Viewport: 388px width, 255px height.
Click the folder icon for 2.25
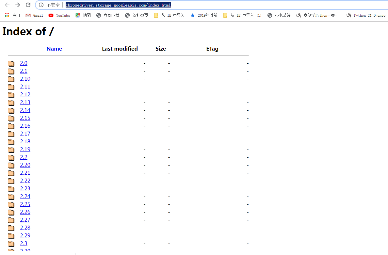tap(11, 204)
